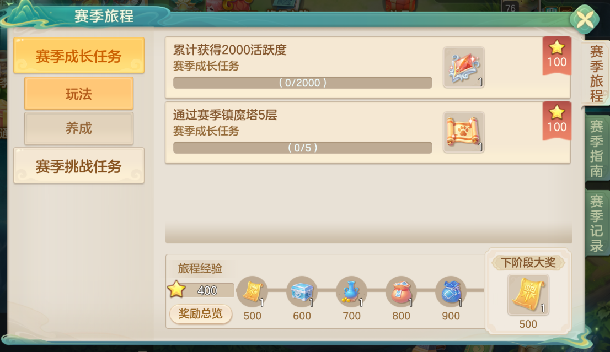Switch to the 赛季指南 side tab
The image size is (610, 352).
pos(597,148)
